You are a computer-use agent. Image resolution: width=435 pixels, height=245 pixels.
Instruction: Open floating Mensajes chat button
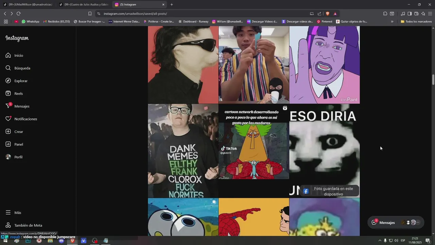[396, 223]
